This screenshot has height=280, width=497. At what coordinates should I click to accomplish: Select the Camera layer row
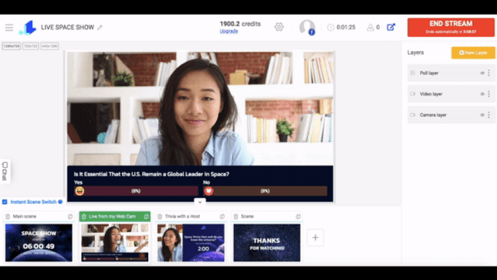point(451,115)
